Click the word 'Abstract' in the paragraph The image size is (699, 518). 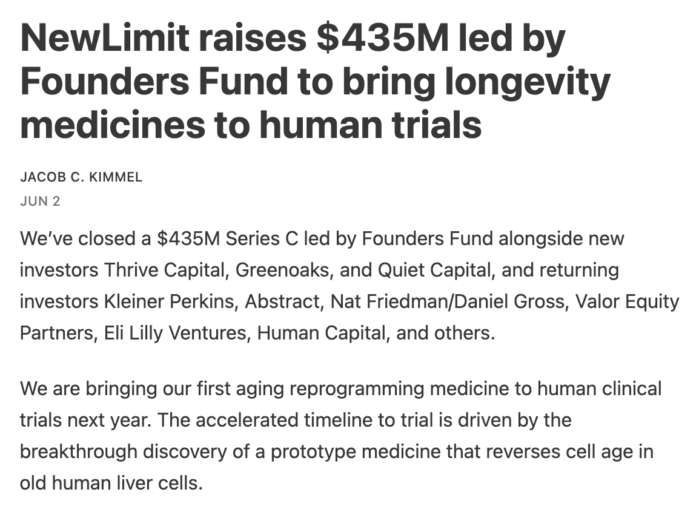(x=282, y=301)
